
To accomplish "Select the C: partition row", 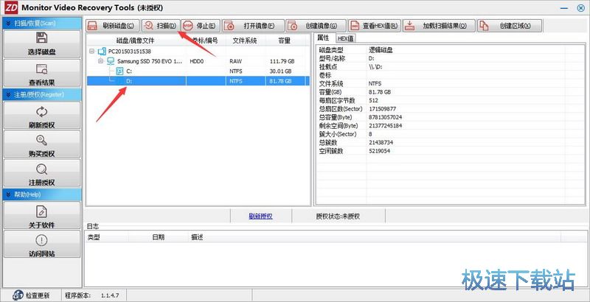I will [x=129, y=71].
